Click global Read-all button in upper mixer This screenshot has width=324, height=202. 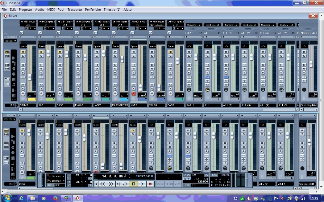(7, 65)
